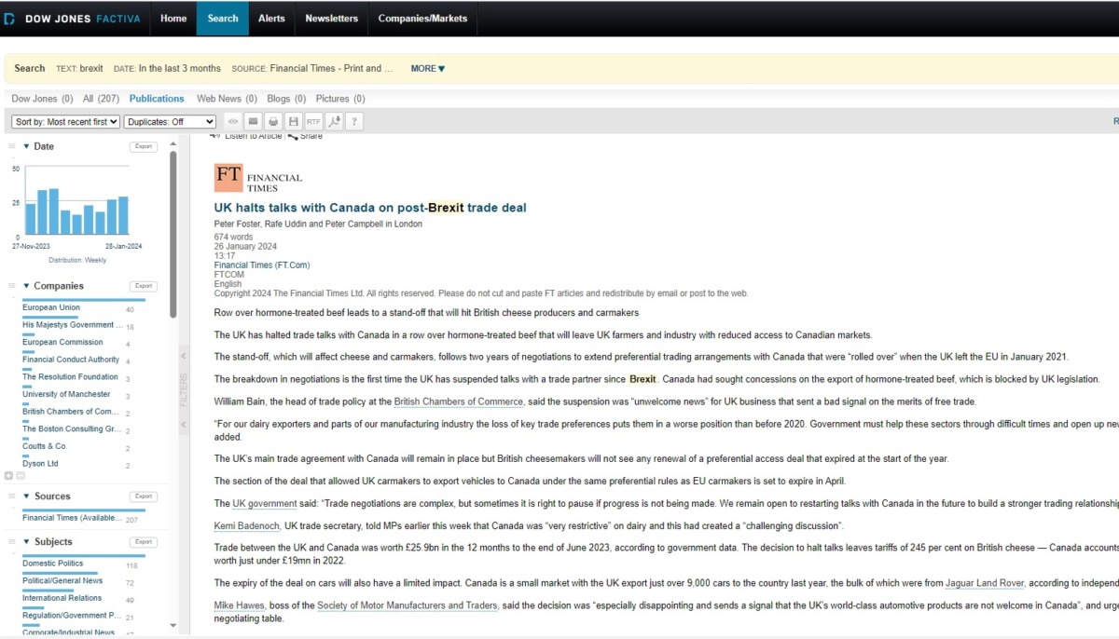Viewport: 1119px width, 639px height.
Task: Email the article
Action: pyautogui.click(x=253, y=121)
